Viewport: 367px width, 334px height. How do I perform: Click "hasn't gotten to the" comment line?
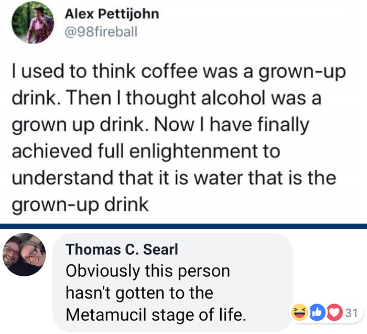[139, 293]
